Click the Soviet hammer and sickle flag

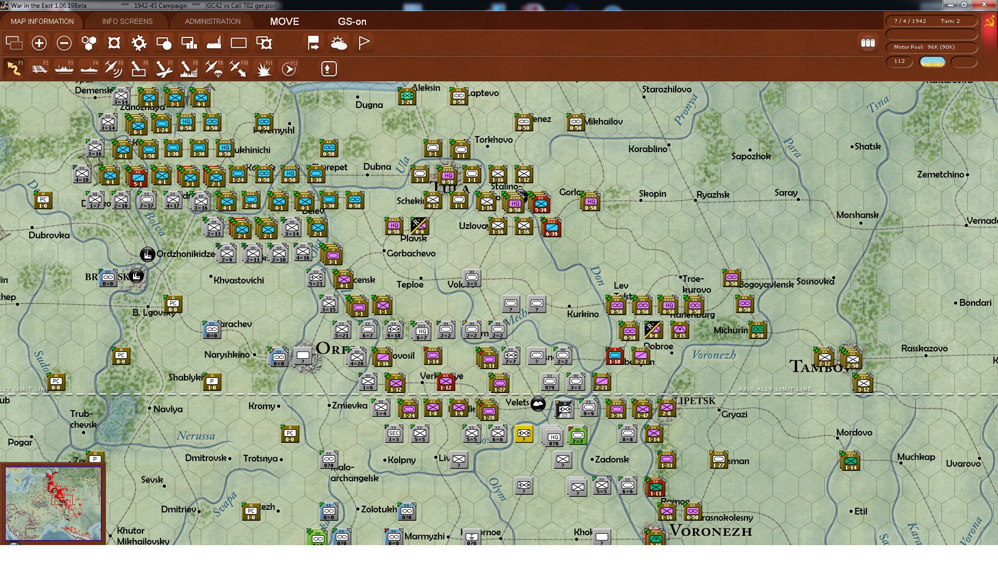[x=989, y=21]
